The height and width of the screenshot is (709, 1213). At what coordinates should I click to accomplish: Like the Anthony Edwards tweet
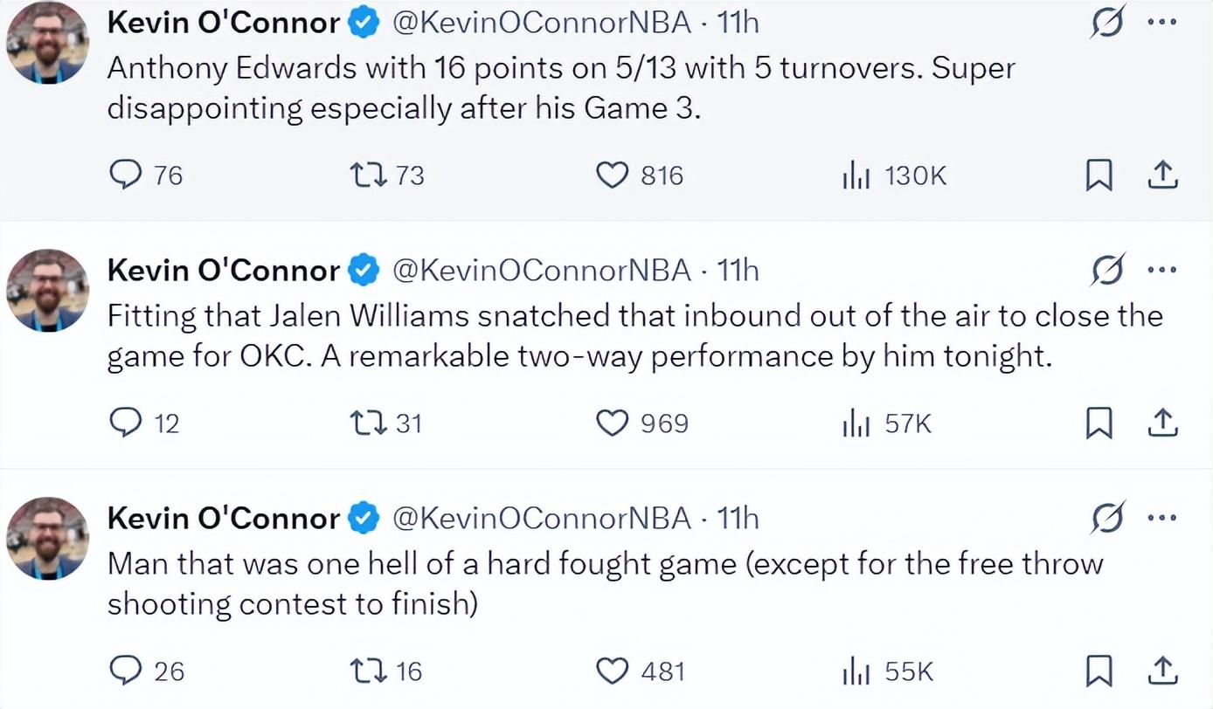point(612,176)
